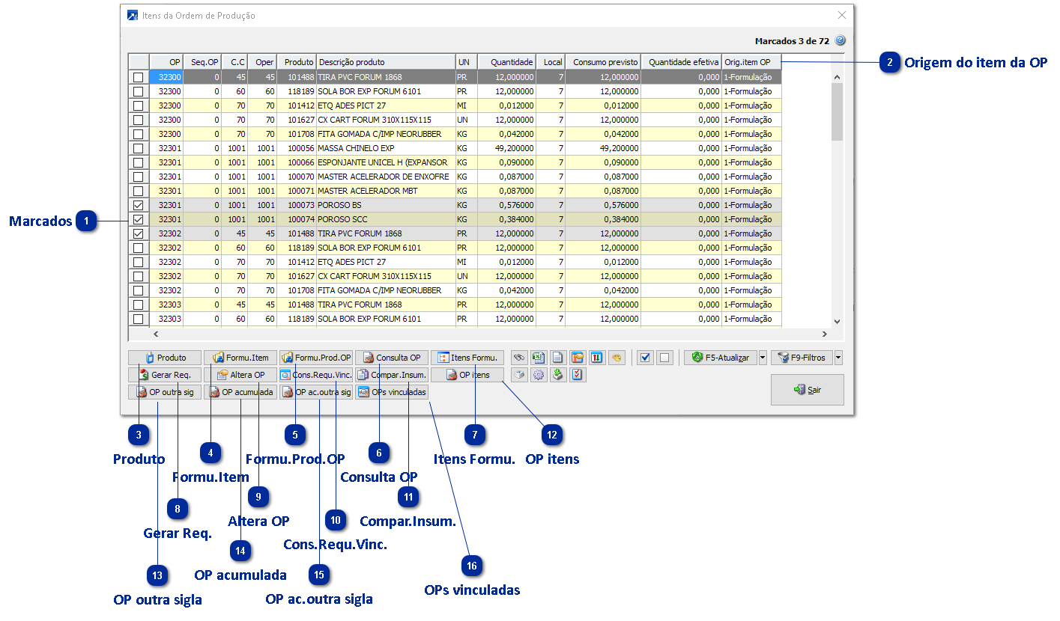
Task: Click the blue help question mark icon
Action: (x=840, y=40)
